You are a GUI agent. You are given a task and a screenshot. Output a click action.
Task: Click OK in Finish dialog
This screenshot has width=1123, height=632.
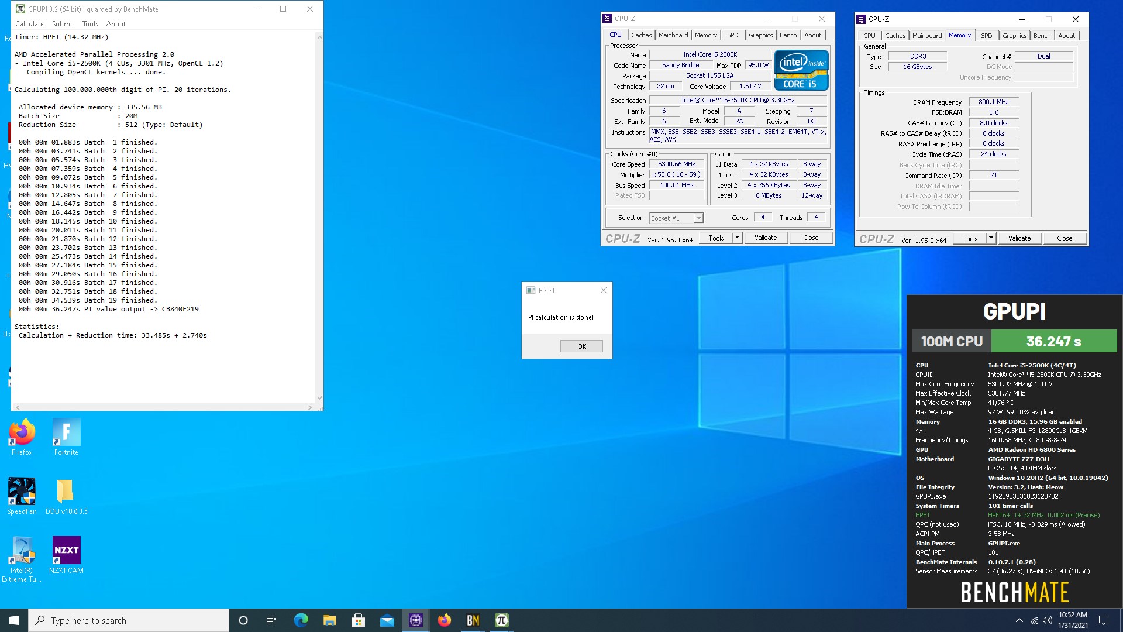click(581, 346)
